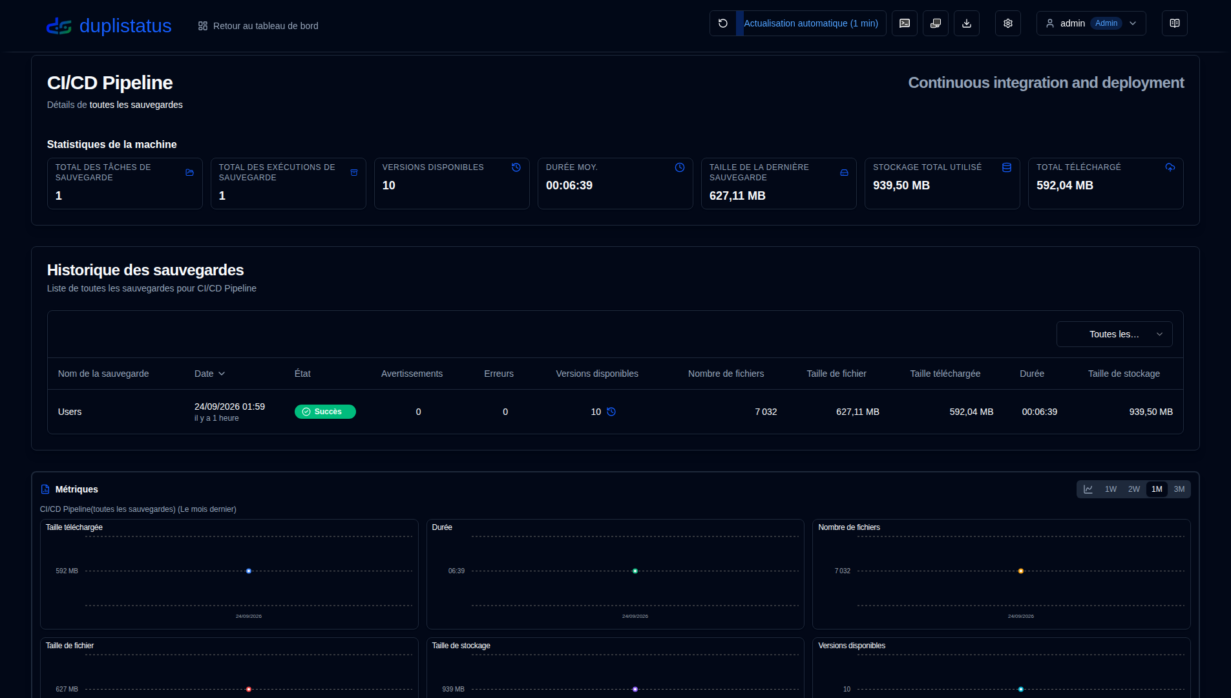Click the history icon on the Versions disponibles card

[x=516, y=167]
